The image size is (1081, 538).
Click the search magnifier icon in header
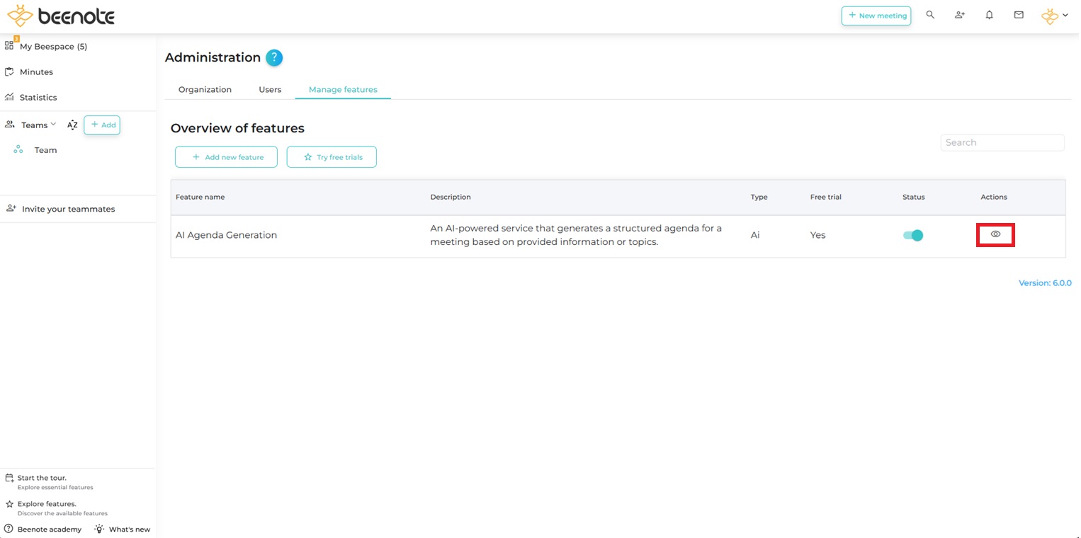(x=930, y=15)
